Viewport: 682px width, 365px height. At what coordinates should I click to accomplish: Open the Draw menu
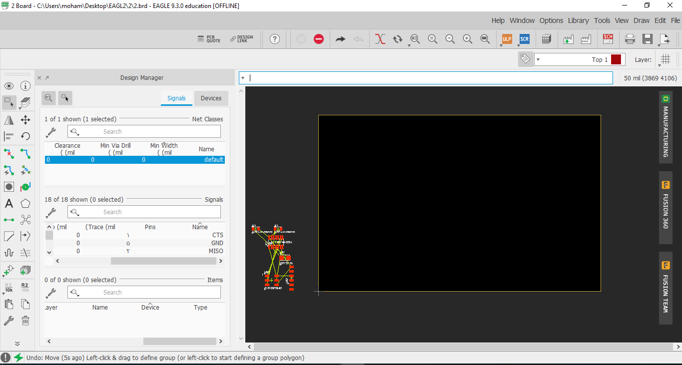coord(642,20)
